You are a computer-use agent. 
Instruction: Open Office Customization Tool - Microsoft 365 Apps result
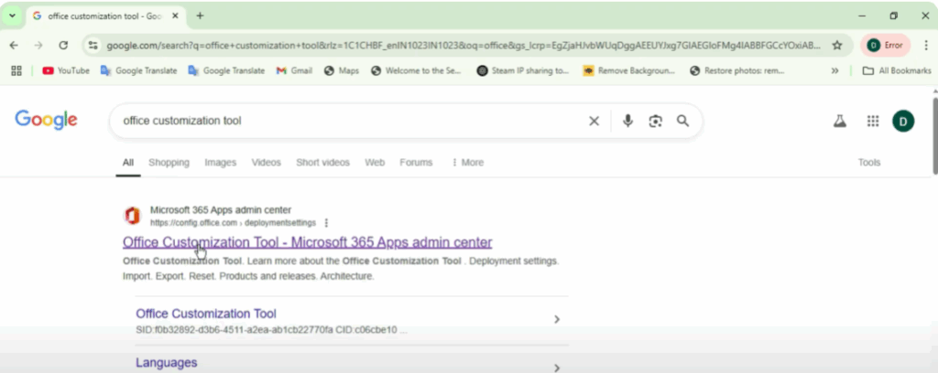tap(308, 242)
